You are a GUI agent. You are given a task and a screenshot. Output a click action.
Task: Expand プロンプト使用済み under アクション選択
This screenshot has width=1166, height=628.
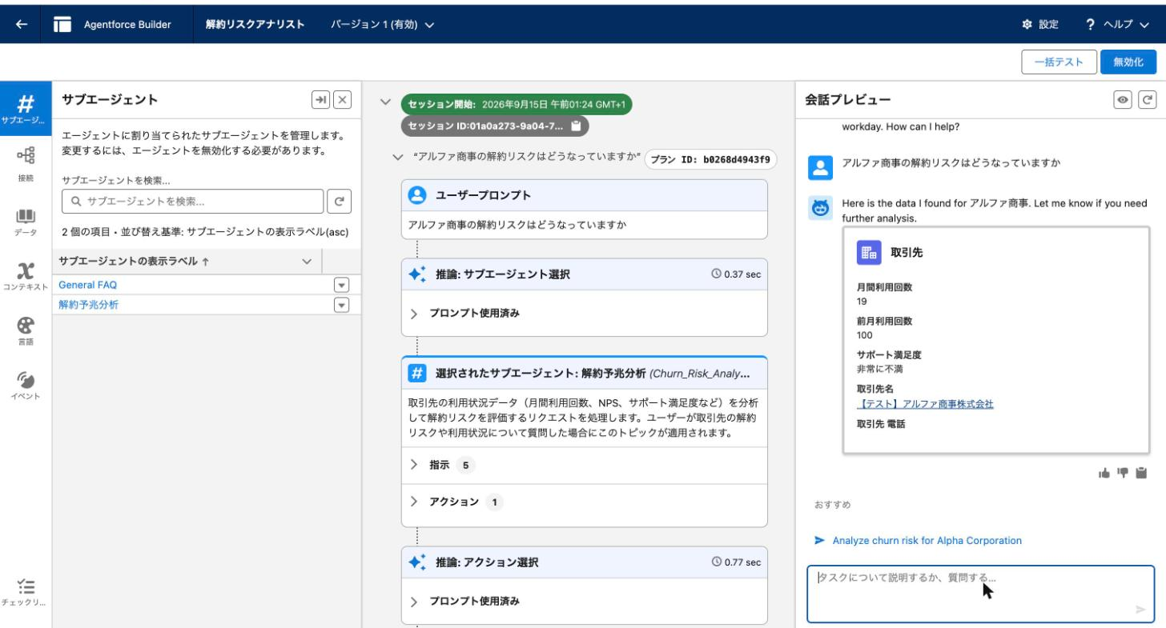(x=414, y=602)
